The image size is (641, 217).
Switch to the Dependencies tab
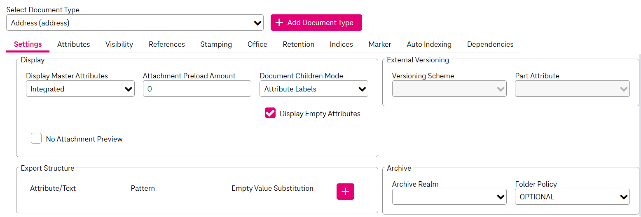(490, 44)
